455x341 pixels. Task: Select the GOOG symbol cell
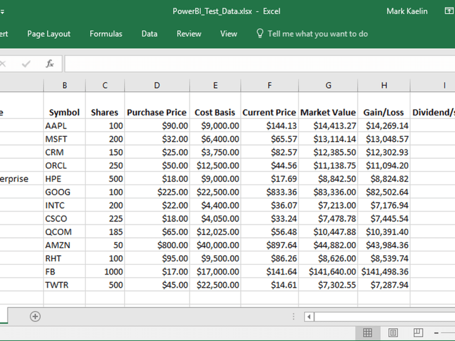pyautogui.click(x=65, y=192)
